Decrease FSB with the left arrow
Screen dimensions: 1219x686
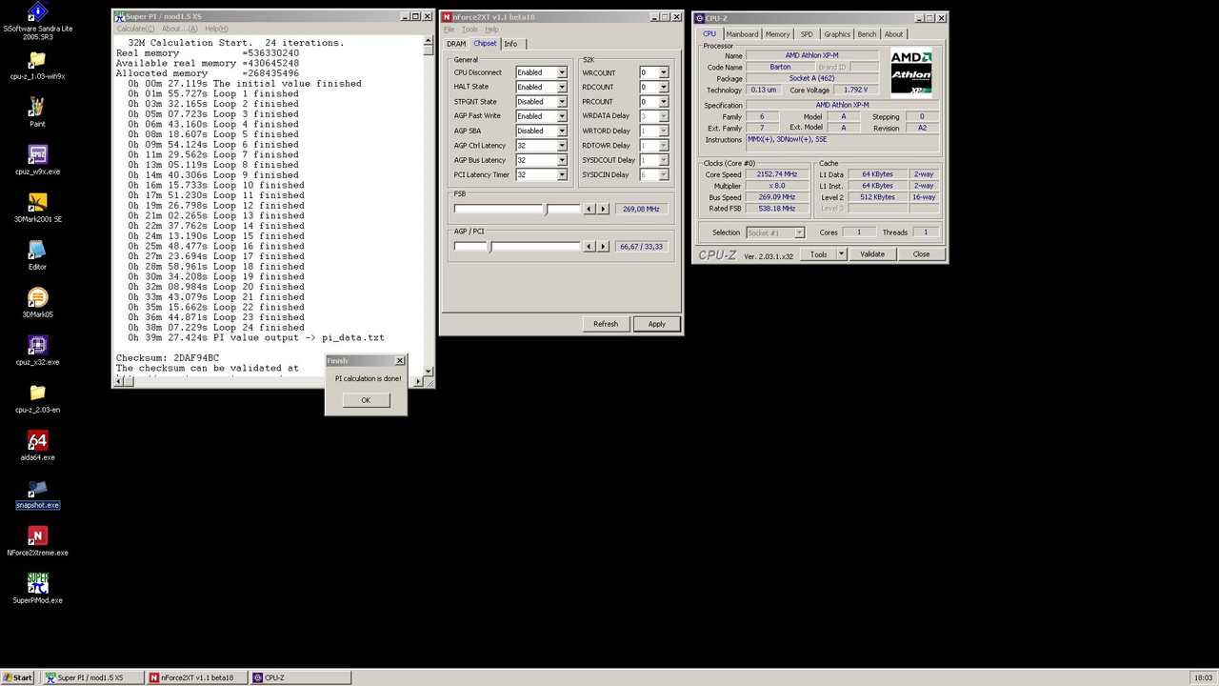click(590, 209)
